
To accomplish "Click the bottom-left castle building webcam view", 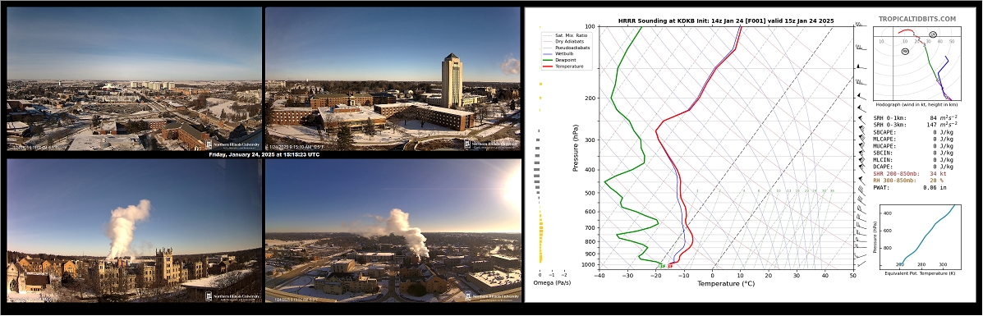I will point(134,231).
